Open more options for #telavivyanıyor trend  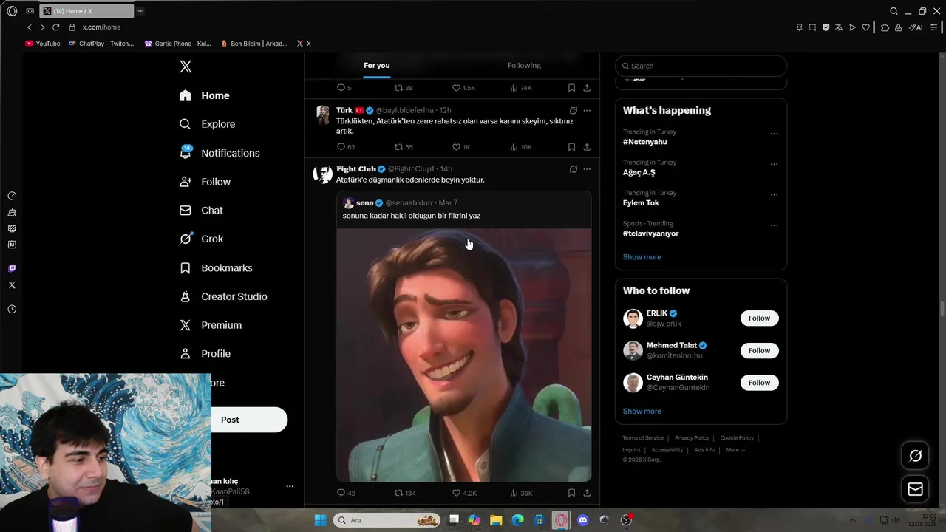774,225
